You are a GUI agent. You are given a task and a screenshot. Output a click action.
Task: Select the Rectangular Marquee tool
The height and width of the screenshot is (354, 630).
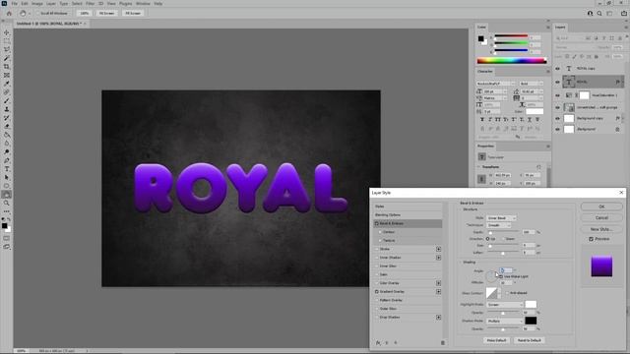(x=7, y=41)
